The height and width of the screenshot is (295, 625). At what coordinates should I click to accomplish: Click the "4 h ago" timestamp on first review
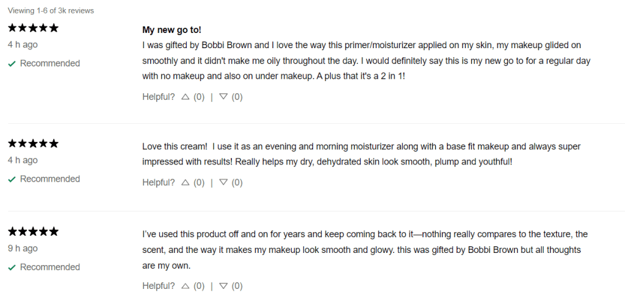click(23, 44)
